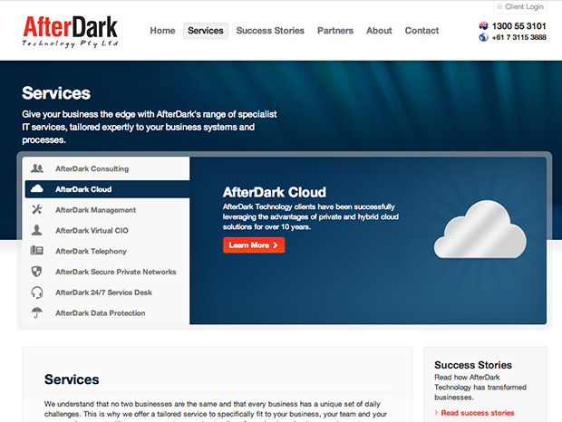Follow the Read success stories link

coord(478,413)
